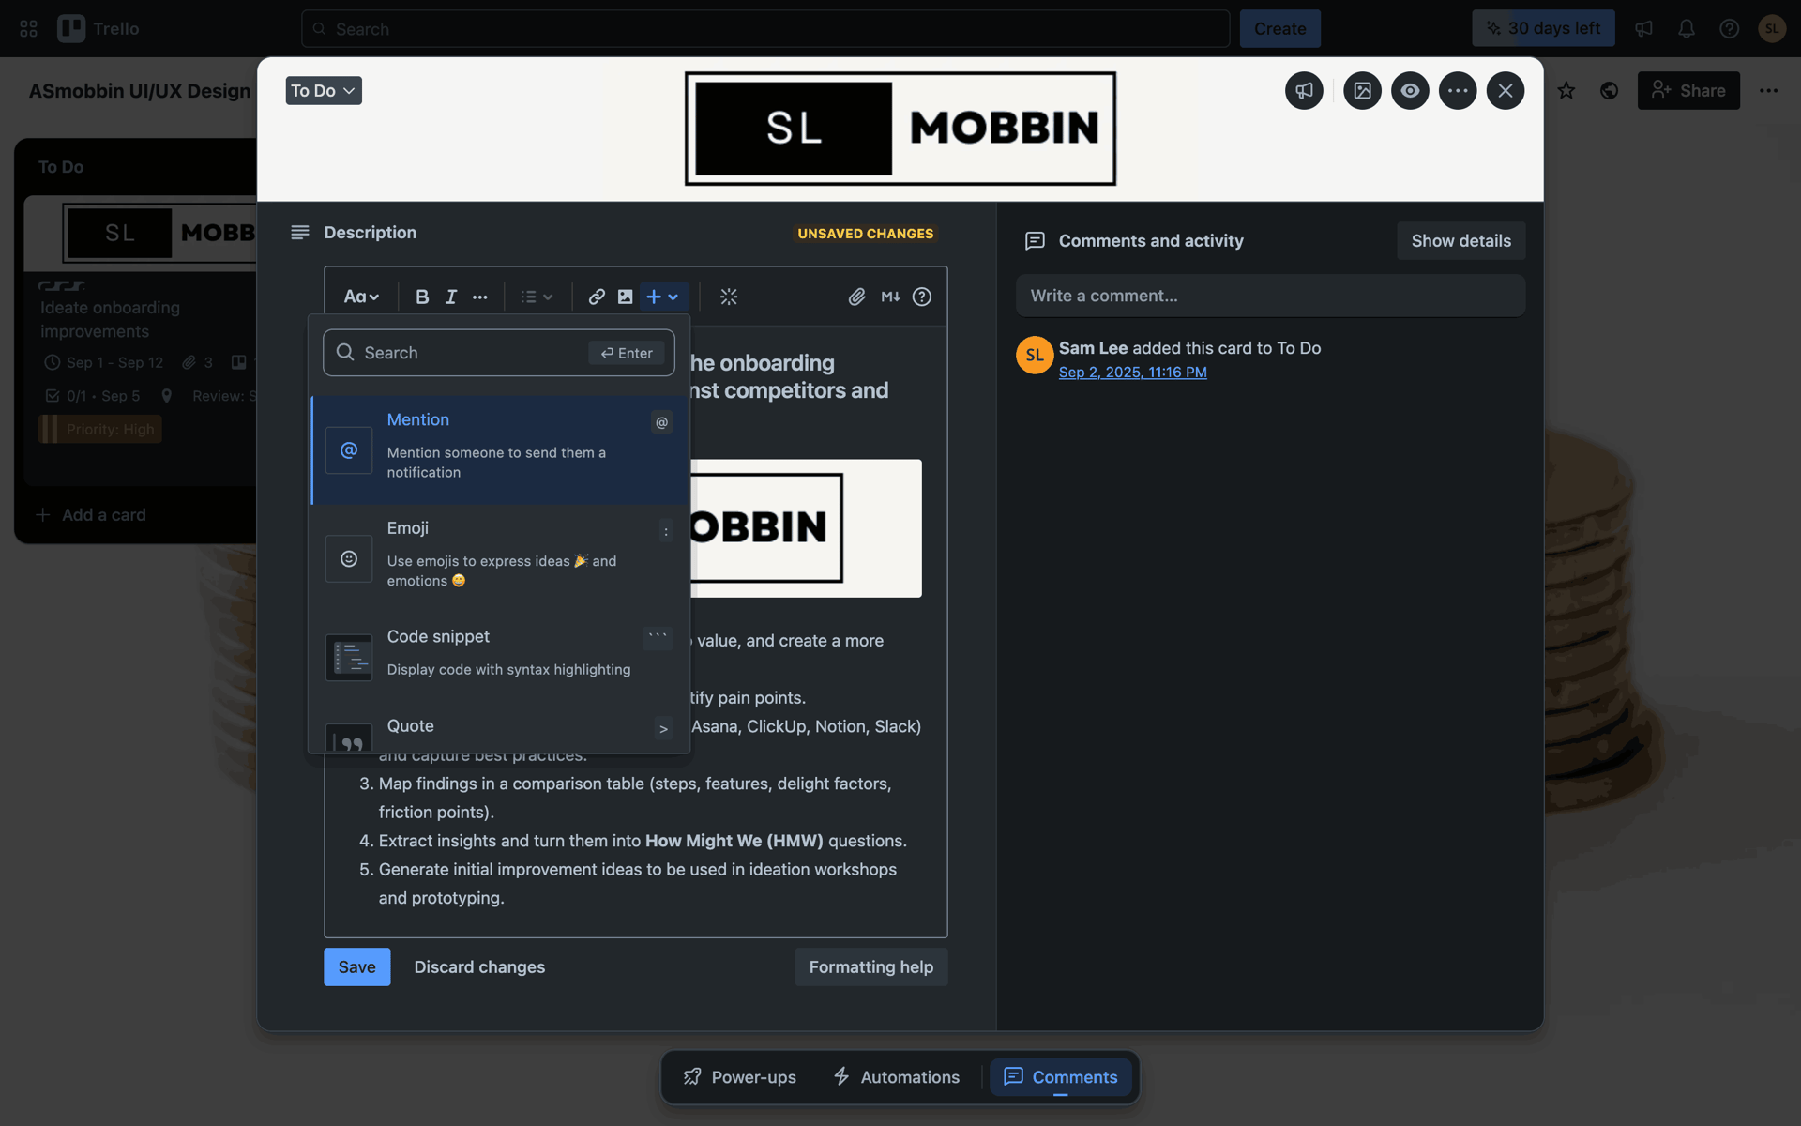Toggle the Comments tab

pos(1061,1076)
